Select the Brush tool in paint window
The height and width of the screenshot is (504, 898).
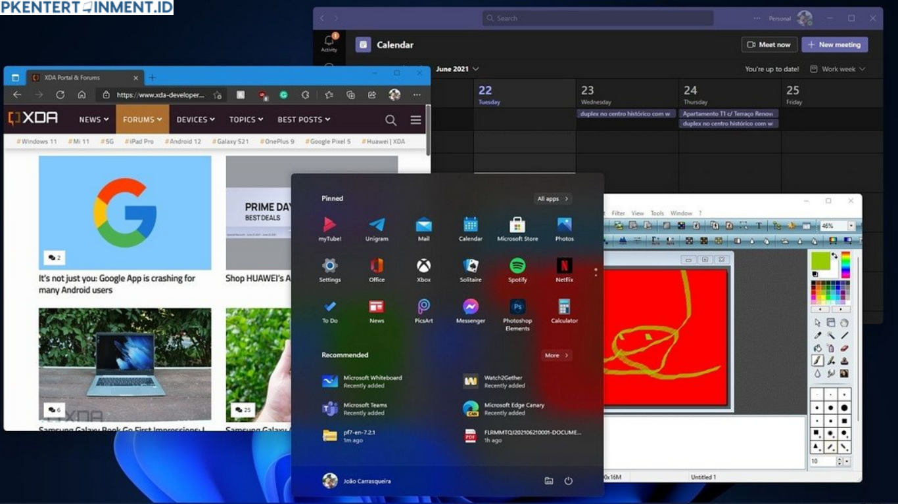[818, 360]
